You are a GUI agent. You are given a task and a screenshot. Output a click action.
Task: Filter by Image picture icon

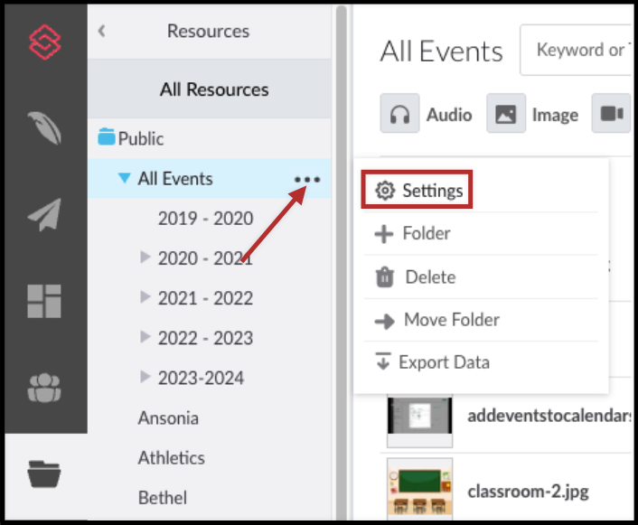coord(506,113)
